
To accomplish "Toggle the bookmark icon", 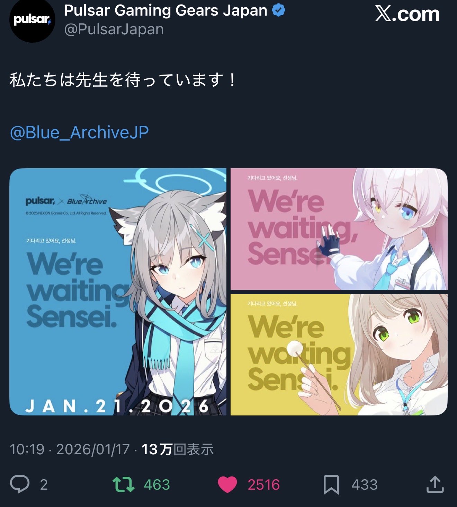I will pyautogui.click(x=331, y=484).
